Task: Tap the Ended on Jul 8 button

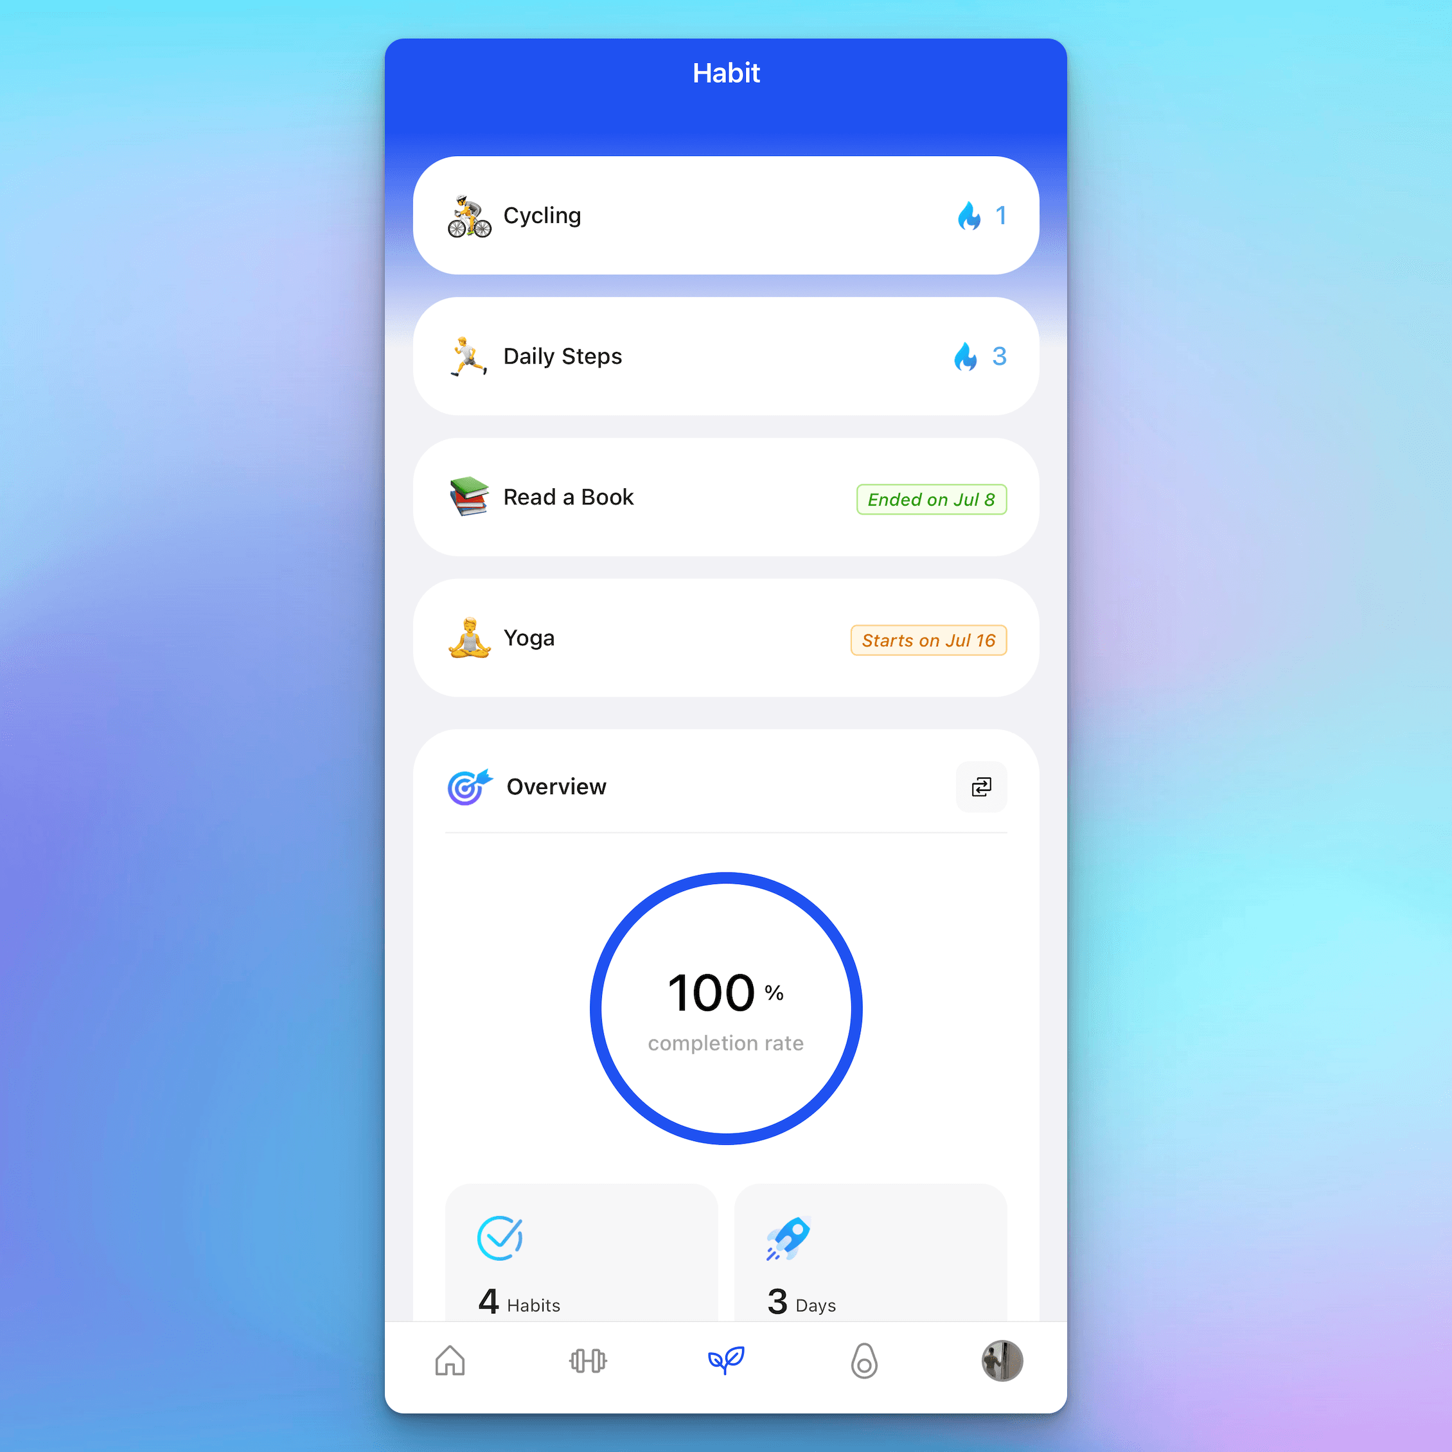Action: tap(931, 499)
